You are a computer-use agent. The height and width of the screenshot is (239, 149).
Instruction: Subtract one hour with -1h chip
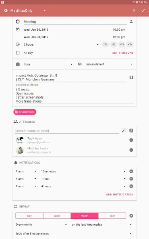[x=105, y=44]
